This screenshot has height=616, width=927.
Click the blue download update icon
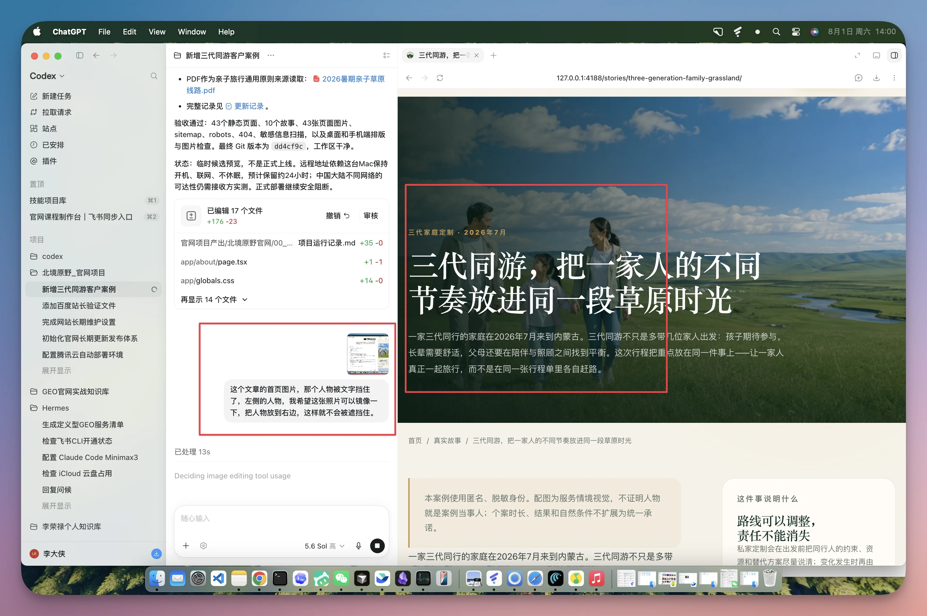click(x=156, y=553)
